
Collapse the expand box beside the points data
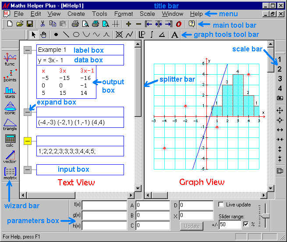28,112
